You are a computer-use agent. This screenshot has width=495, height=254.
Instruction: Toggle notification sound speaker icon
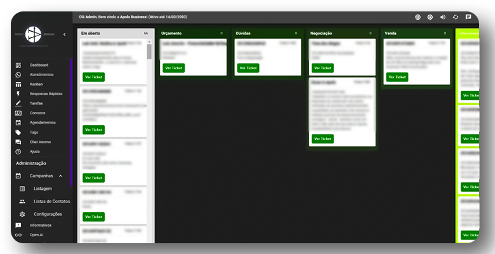point(442,17)
